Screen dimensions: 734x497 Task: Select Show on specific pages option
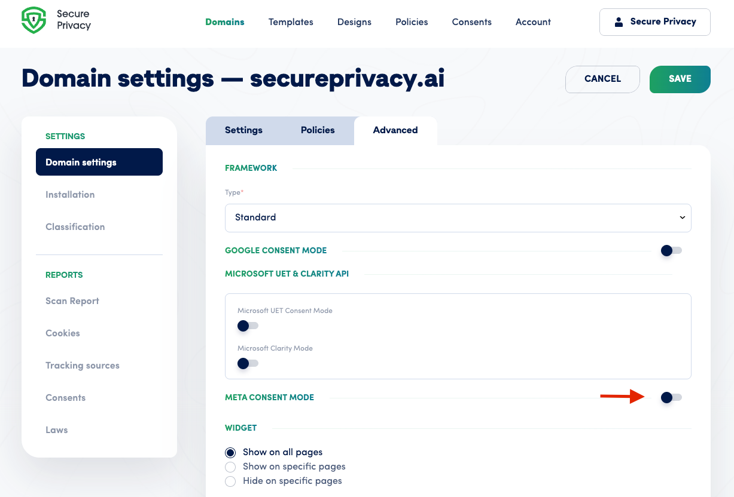230,467
